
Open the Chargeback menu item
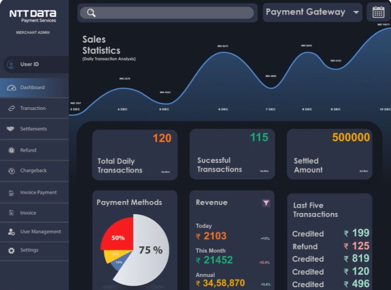click(35, 171)
